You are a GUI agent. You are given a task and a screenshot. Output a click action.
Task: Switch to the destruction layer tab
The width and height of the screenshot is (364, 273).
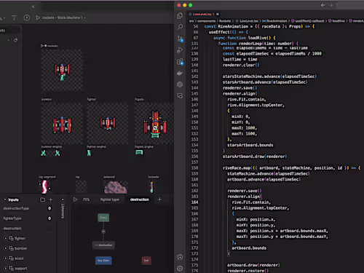click(140, 199)
